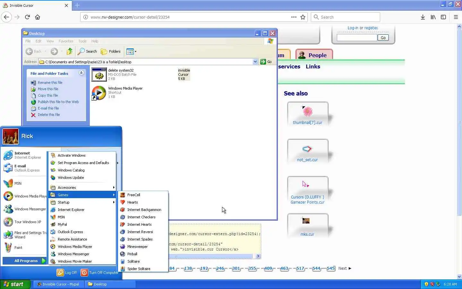Click the Start button

(15, 284)
